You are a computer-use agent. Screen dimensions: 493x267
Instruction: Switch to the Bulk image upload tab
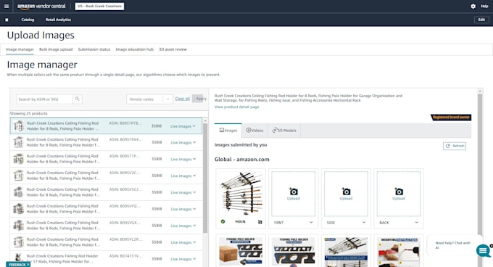[x=56, y=49]
